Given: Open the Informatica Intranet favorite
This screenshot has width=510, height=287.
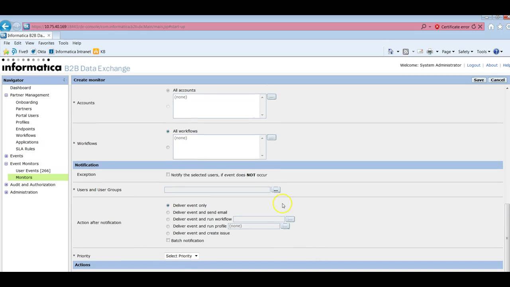Looking at the screenshot, I should tap(70, 51).
